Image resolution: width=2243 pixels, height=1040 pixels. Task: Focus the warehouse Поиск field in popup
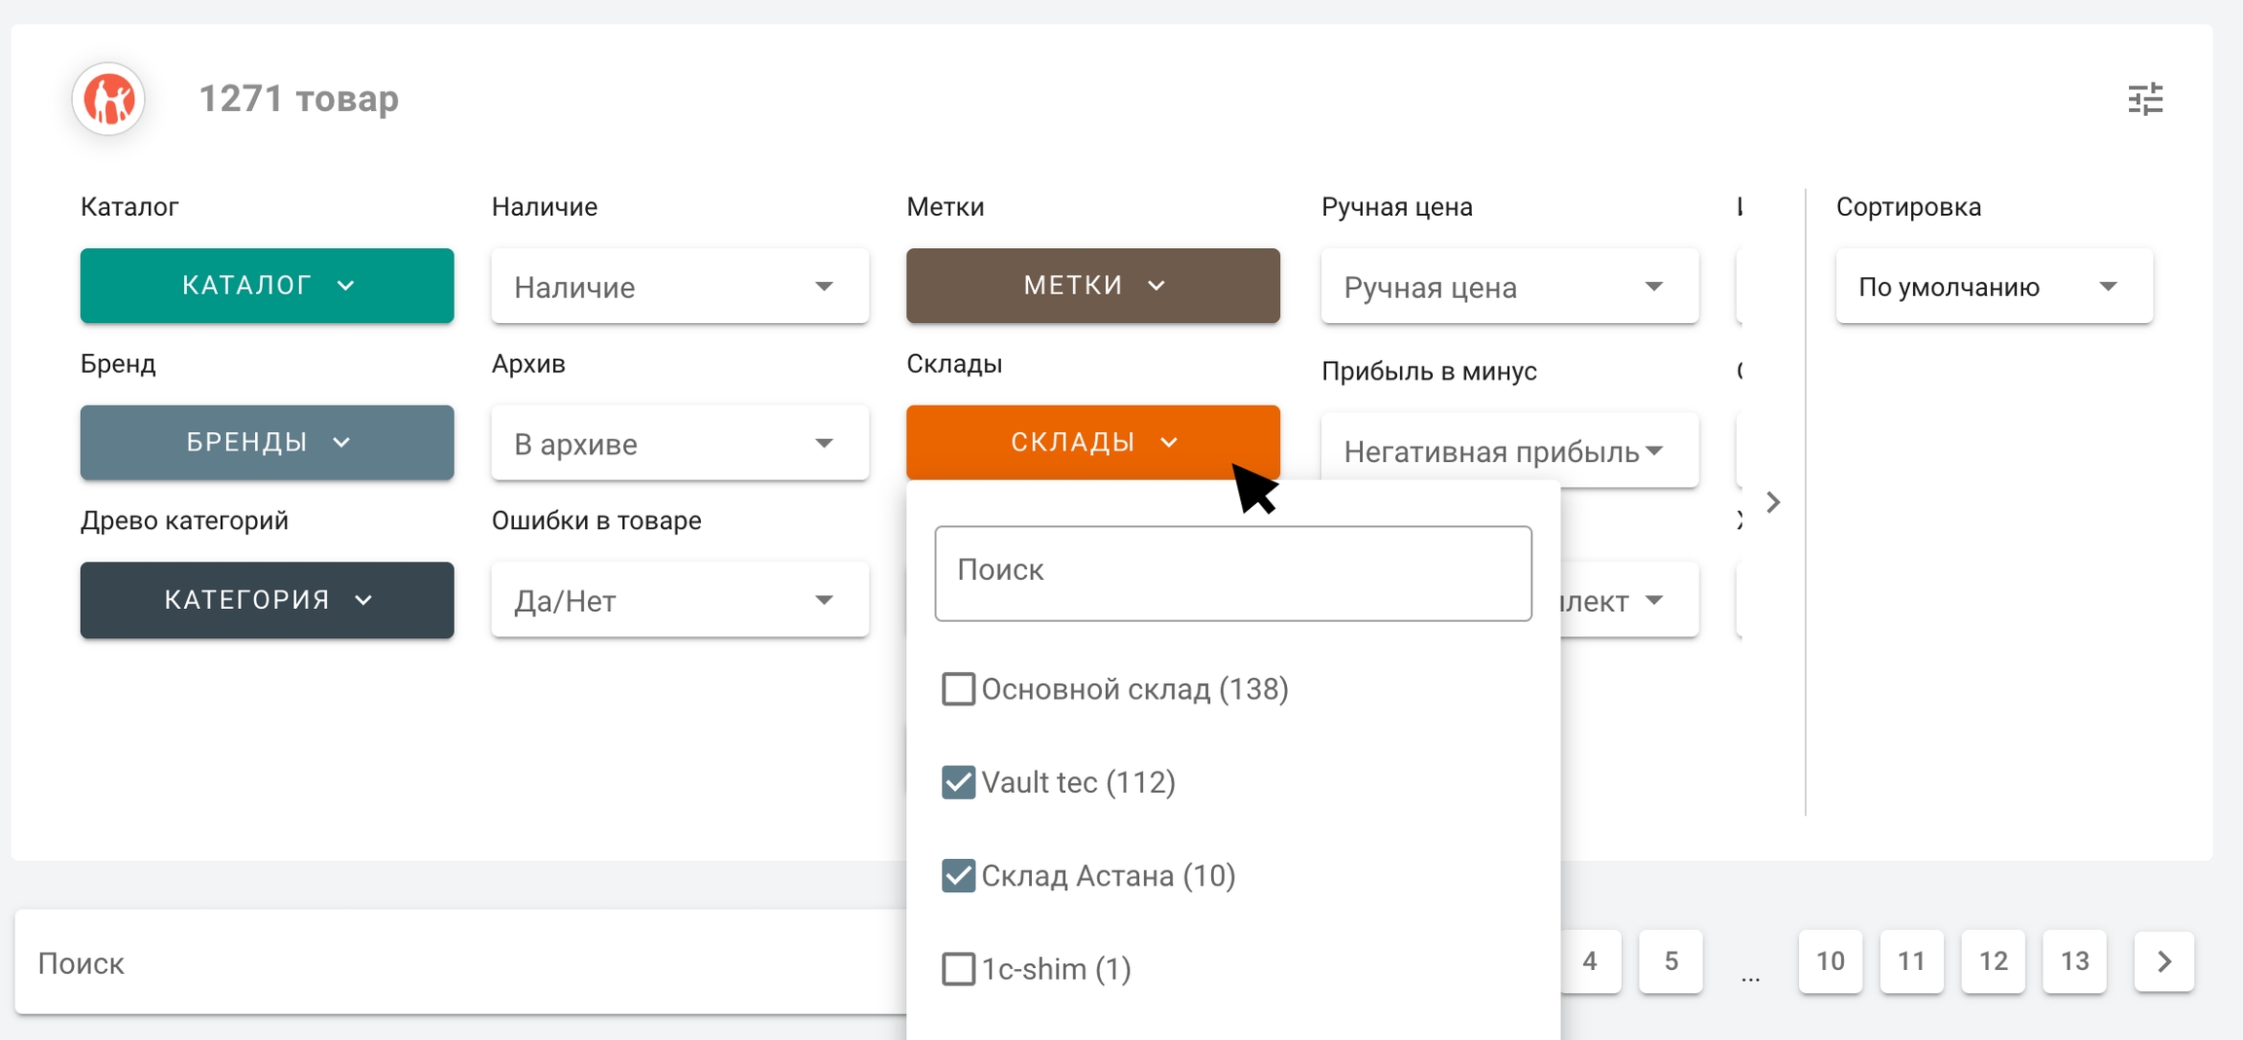[1232, 573]
